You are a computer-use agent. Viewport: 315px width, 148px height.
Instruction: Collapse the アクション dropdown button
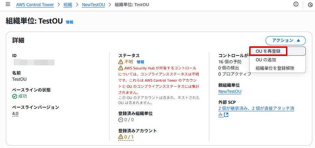pyautogui.click(x=286, y=40)
